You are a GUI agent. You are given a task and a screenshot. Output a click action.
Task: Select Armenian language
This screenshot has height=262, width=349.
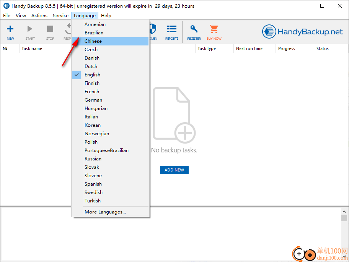110,24
